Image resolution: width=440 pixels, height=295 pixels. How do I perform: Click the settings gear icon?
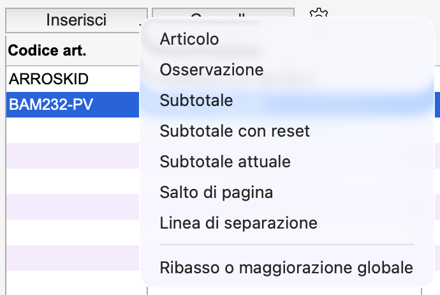point(318,16)
